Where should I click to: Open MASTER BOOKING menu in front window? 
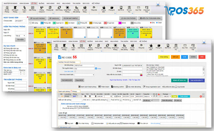tap(60, 42)
